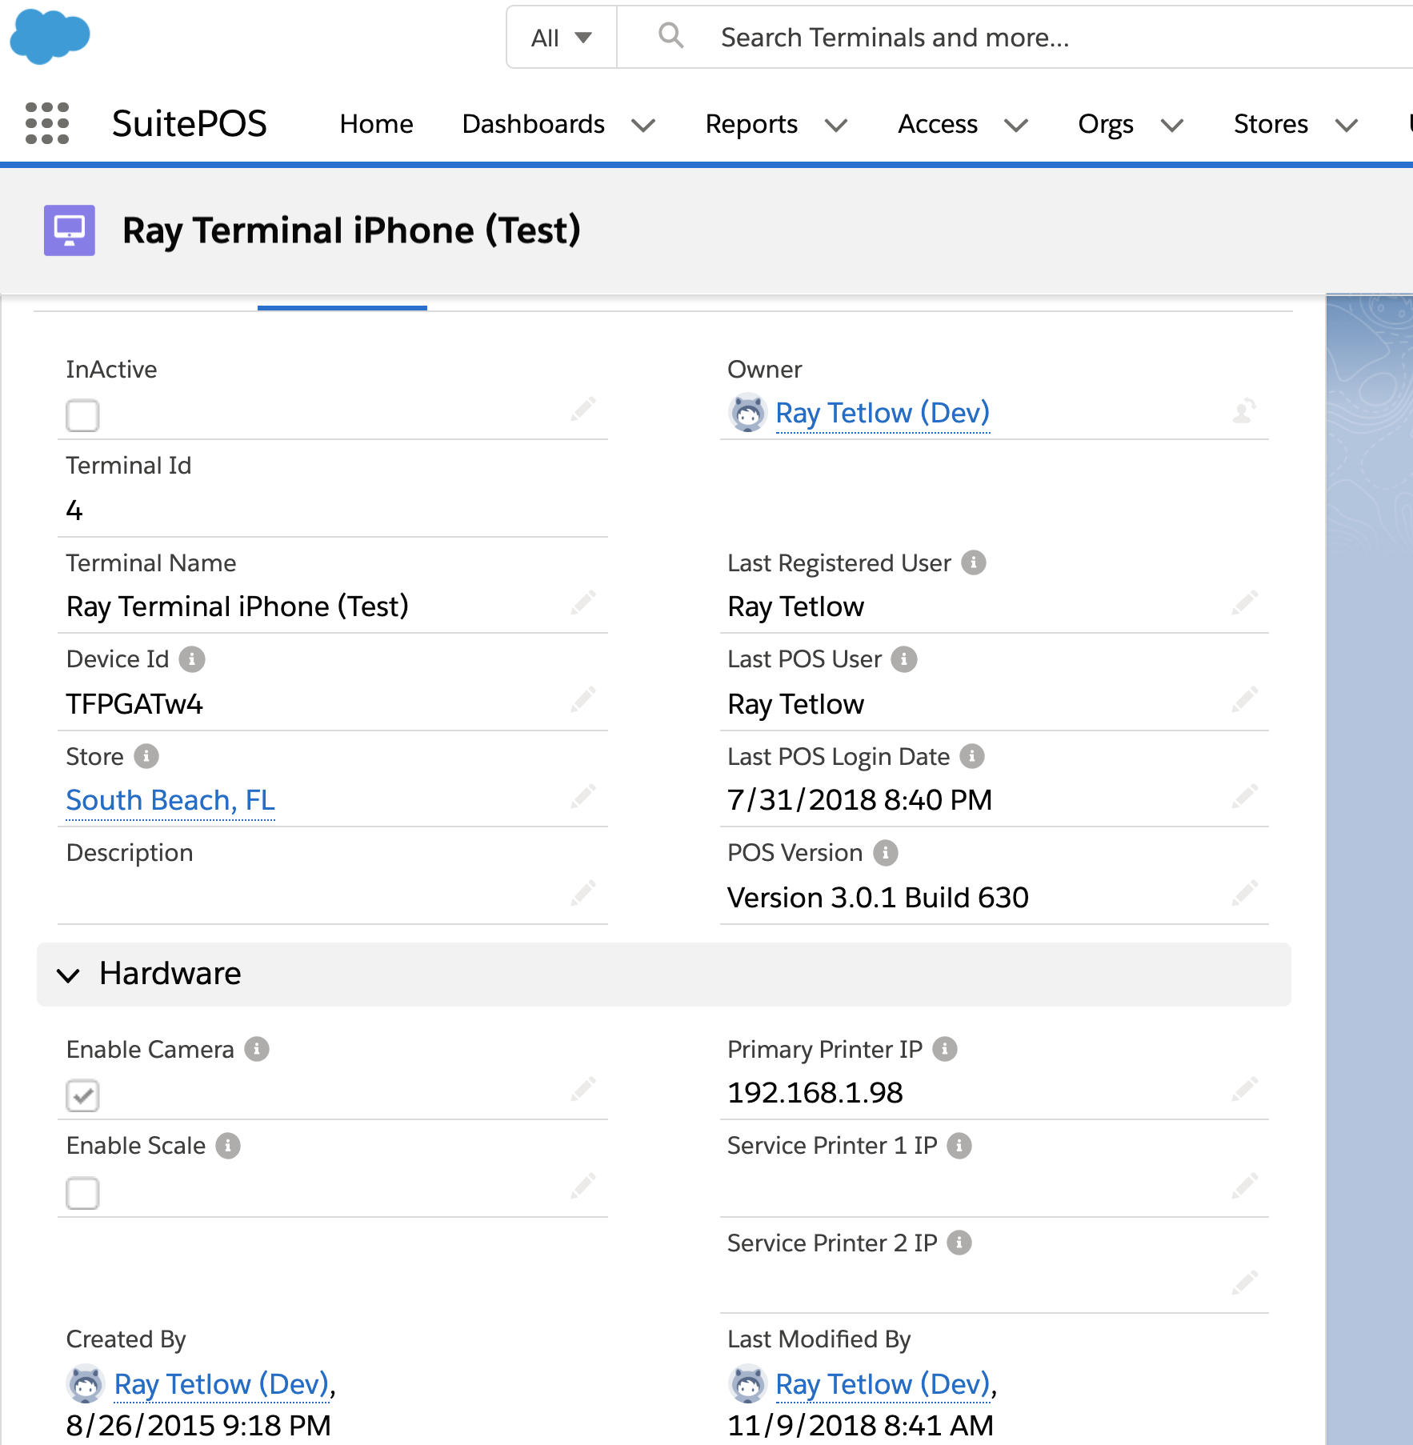Toggle the Enable Camera checkbox

tap(82, 1095)
